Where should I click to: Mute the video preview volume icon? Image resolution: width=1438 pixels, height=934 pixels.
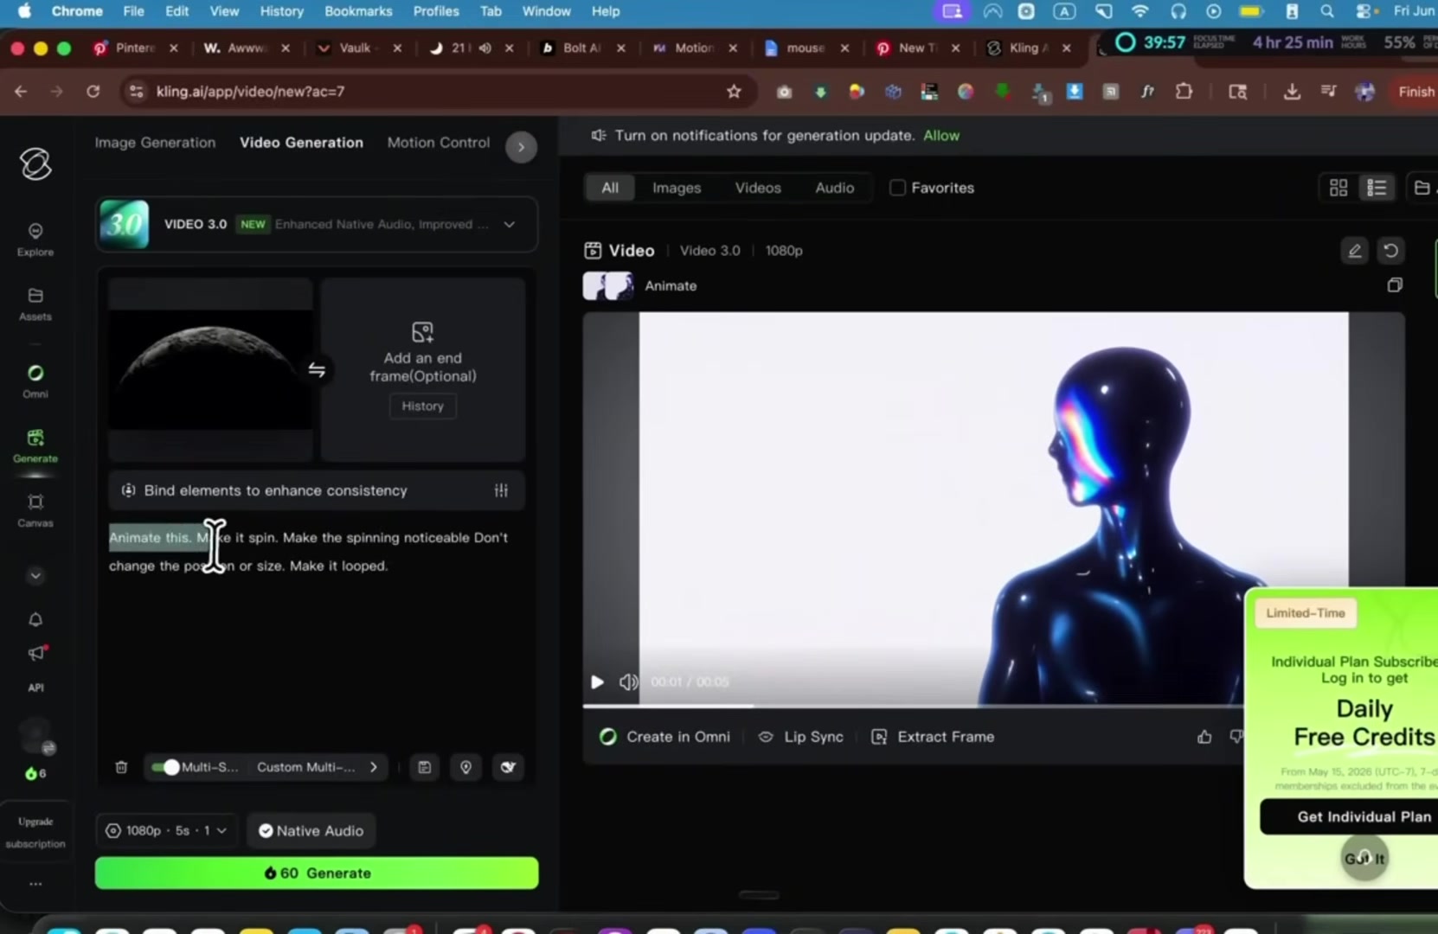point(628,681)
